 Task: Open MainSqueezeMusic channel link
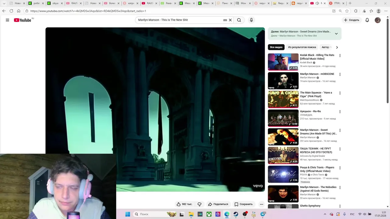pos(310,100)
